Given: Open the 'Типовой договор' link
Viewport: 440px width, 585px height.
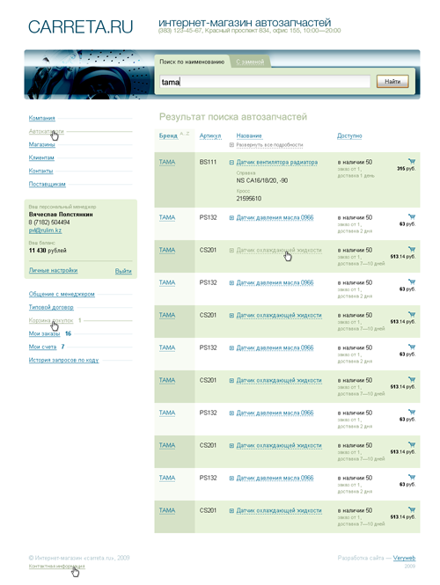Looking at the screenshot, I should point(51,307).
